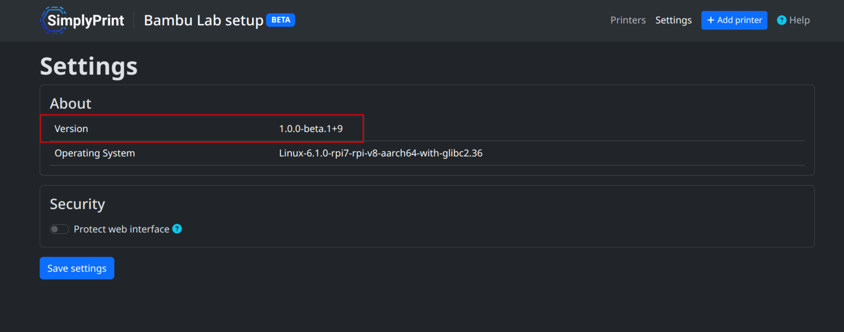Click the question mark icon beside Help
This screenshot has width=844, height=332.
tap(782, 20)
